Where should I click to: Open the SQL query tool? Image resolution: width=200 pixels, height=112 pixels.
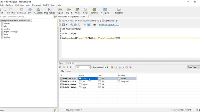(x=30, y=11)
